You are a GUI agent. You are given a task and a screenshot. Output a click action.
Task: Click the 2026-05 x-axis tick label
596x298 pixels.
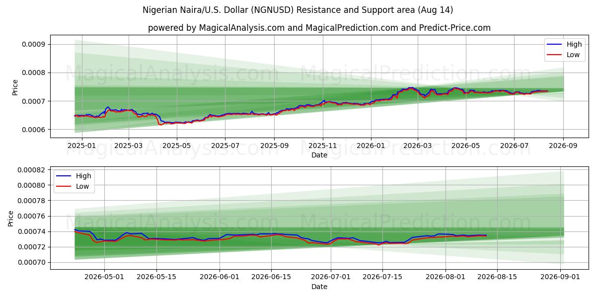tap(466, 146)
